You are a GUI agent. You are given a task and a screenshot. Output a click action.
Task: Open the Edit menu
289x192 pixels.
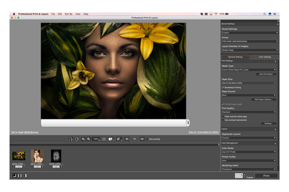(60, 14)
